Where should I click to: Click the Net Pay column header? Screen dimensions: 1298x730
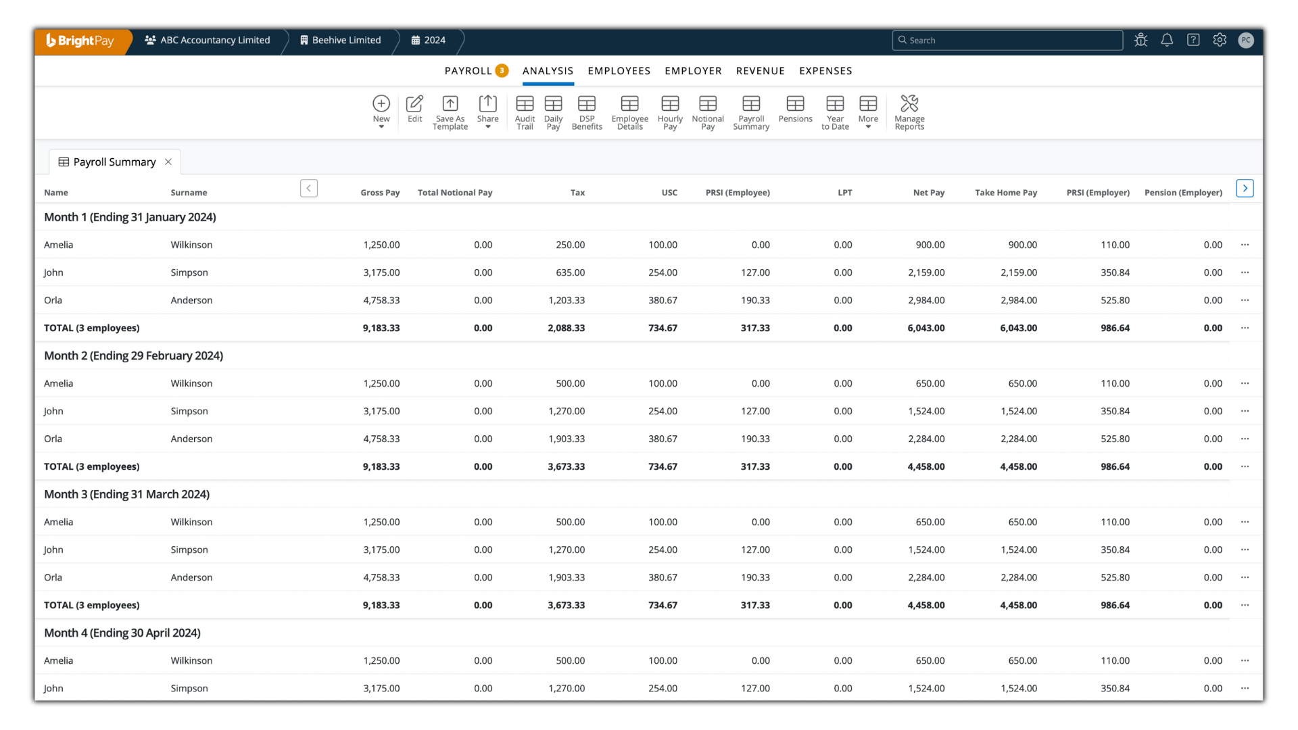pos(929,193)
